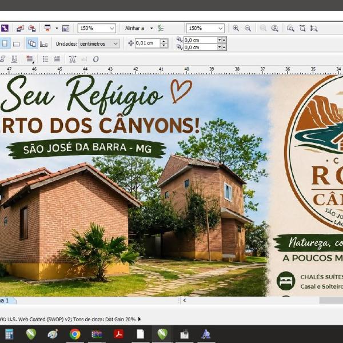This screenshot has height=343, width=343.
Task: Open first CorelDRAW icon in taskbar
Action: click(x=31, y=334)
